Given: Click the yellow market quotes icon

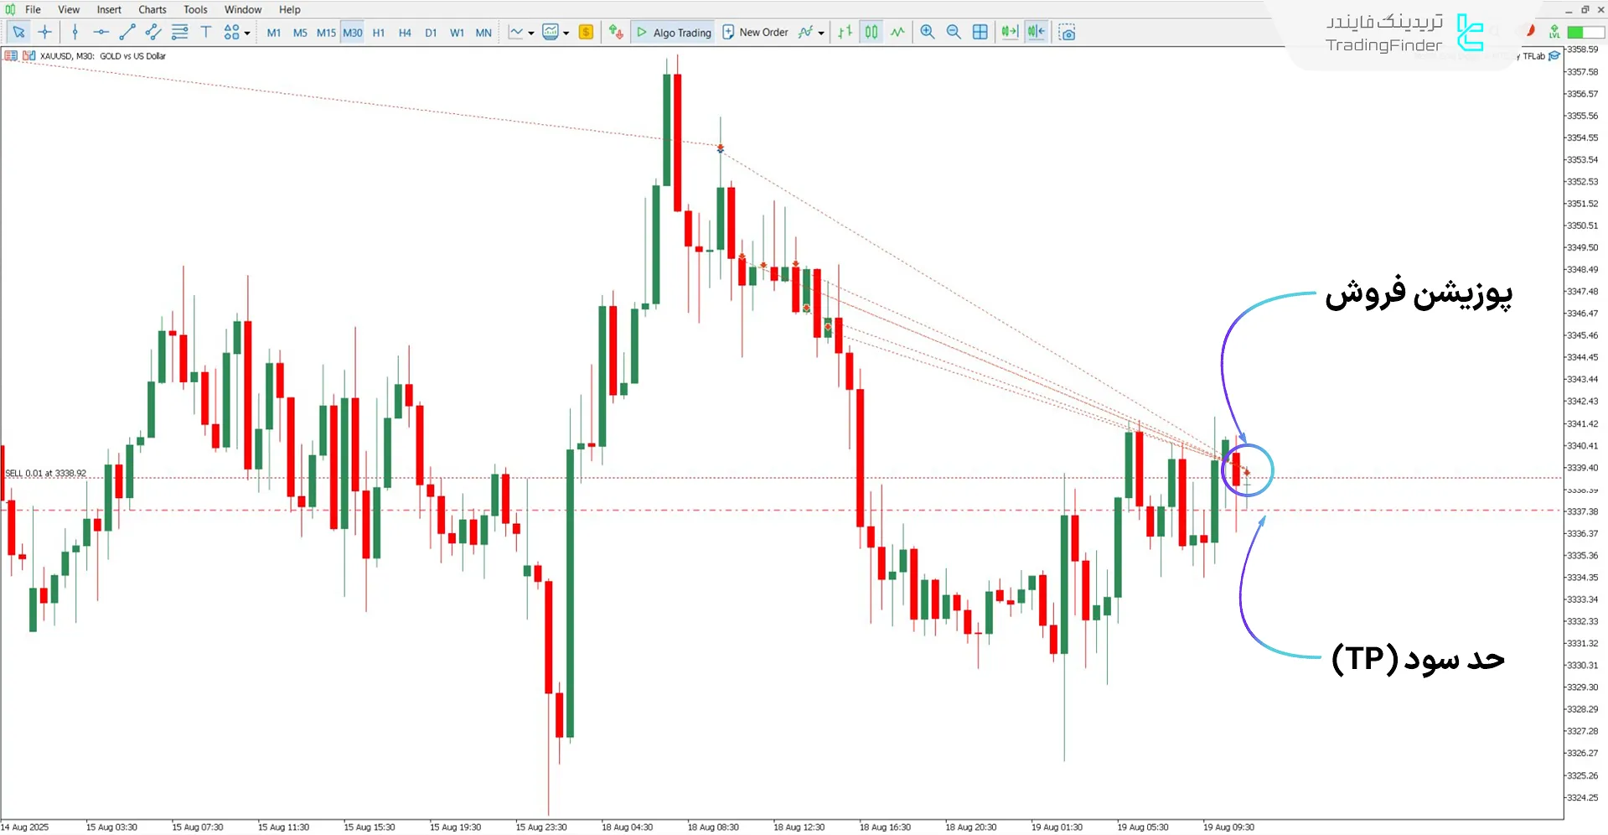Looking at the screenshot, I should click(586, 32).
